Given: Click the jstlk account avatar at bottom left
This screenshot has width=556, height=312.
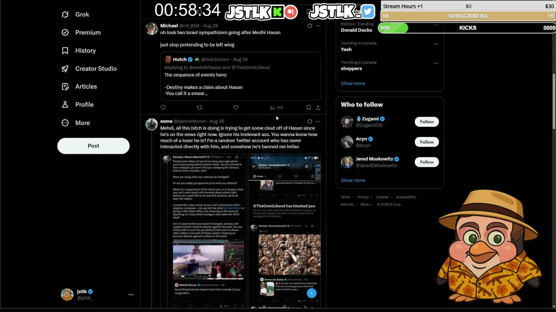Looking at the screenshot, I should coord(67,295).
